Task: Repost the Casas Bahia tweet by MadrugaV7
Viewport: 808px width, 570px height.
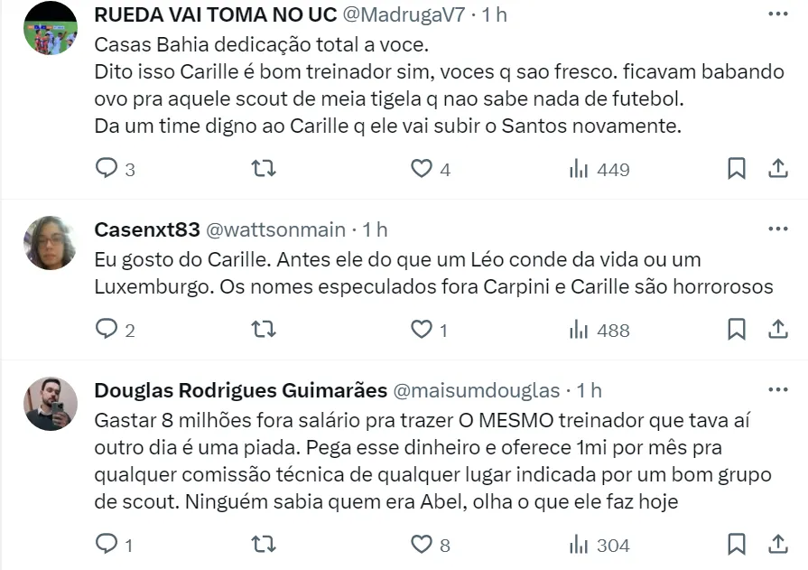Action: [x=263, y=169]
